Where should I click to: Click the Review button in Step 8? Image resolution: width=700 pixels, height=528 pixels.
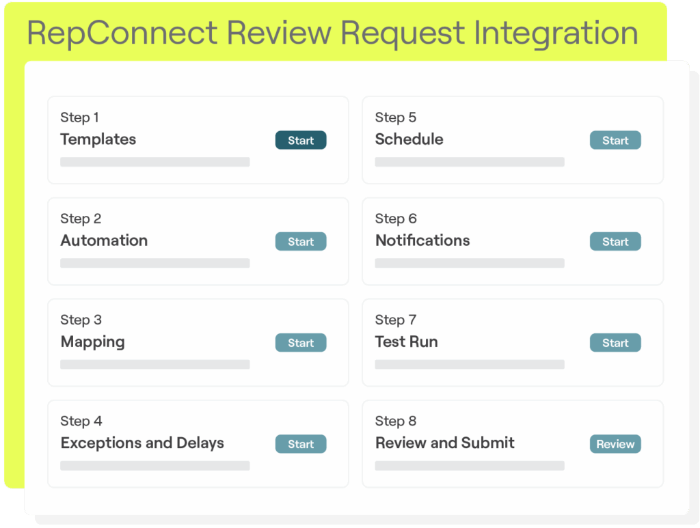(615, 444)
